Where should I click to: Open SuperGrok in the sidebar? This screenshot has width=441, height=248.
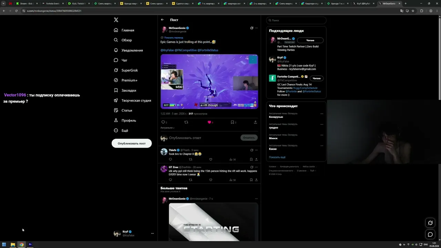pos(126,70)
